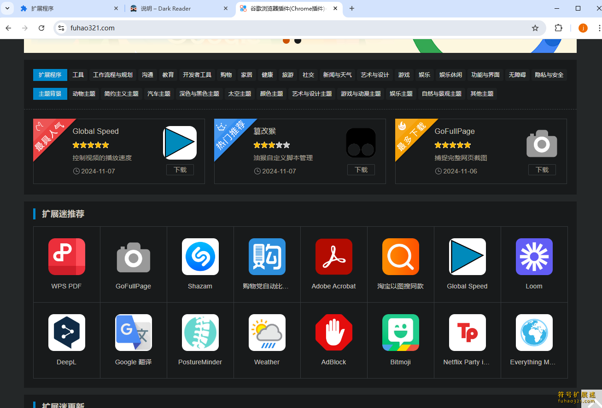The width and height of the screenshot is (602, 408).
Task: Close the Dark Reader tab
Action: (226, 8)
